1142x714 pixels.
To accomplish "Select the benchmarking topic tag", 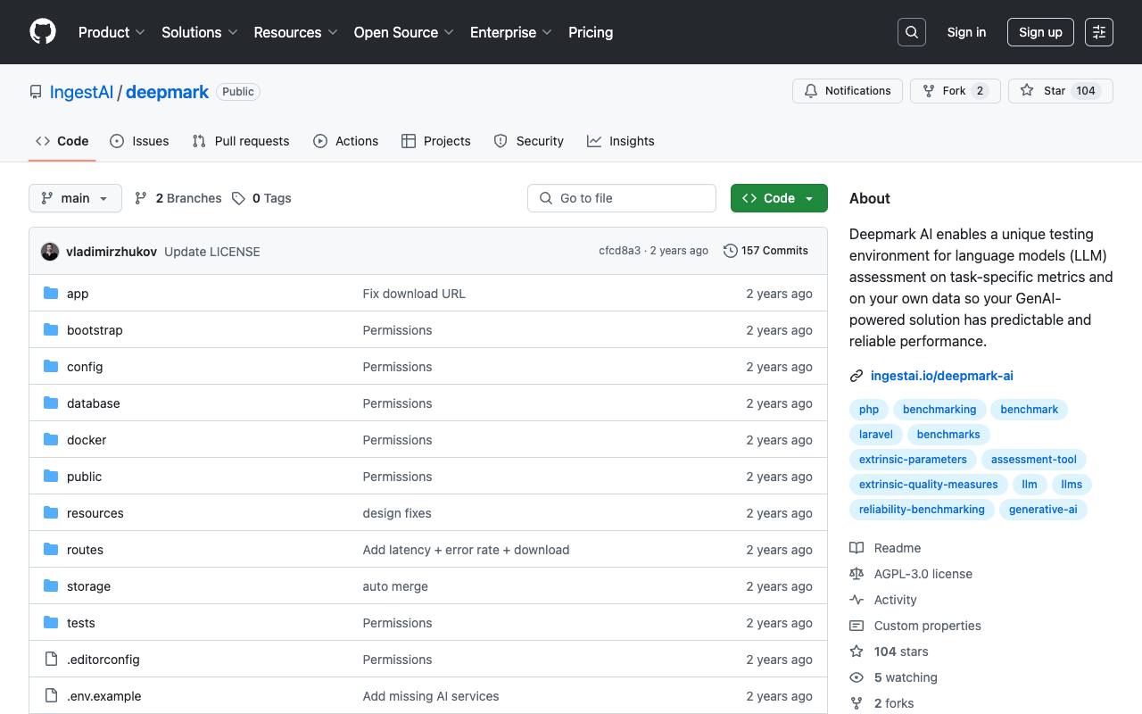I will click(939, 410).
